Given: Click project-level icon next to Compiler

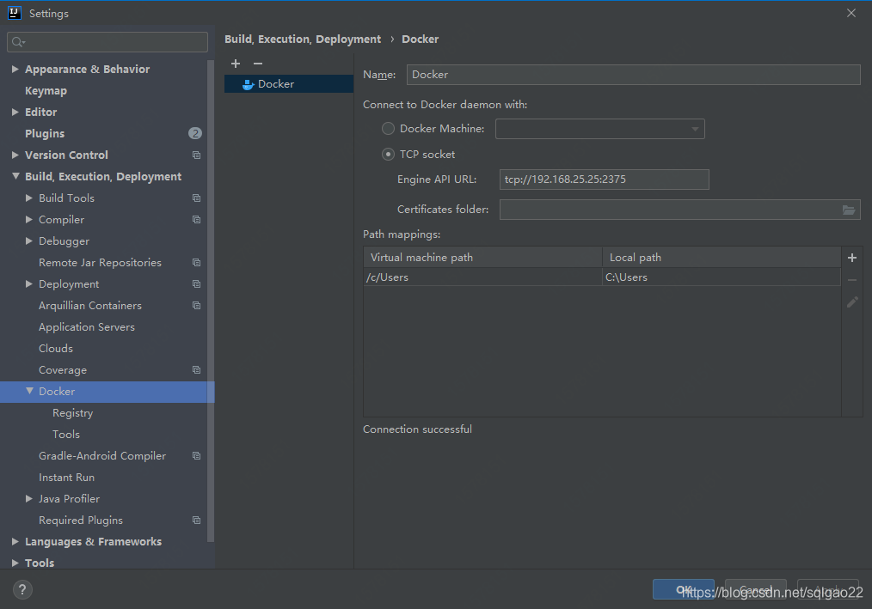Looking at the screenshot, I should 196,220.
